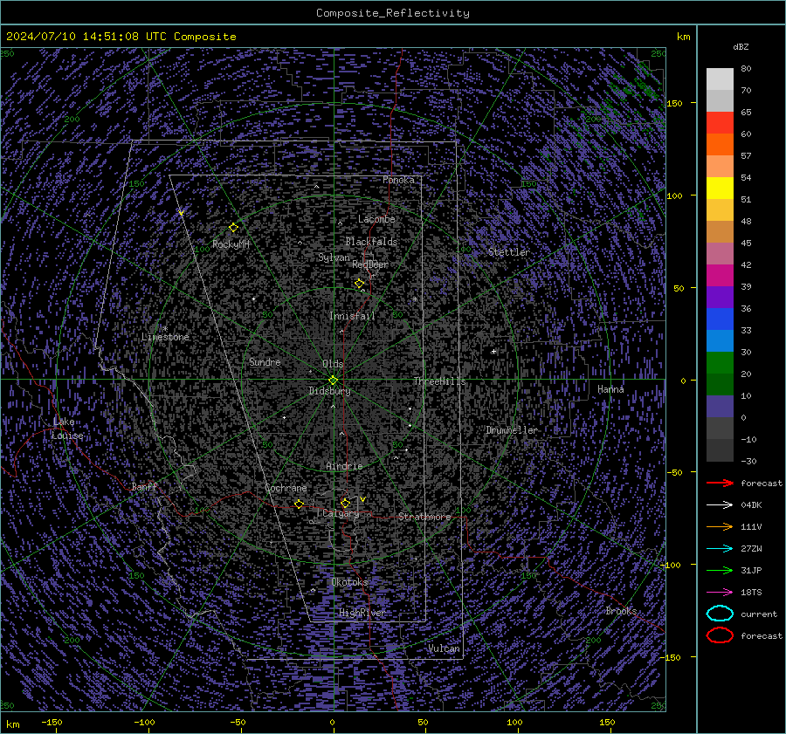Image resolution: width=786 pixels, height=734 pixels.
Task: Click the cyan current ellipse icon
Action: pyautogui.click(x=720, y=614)
